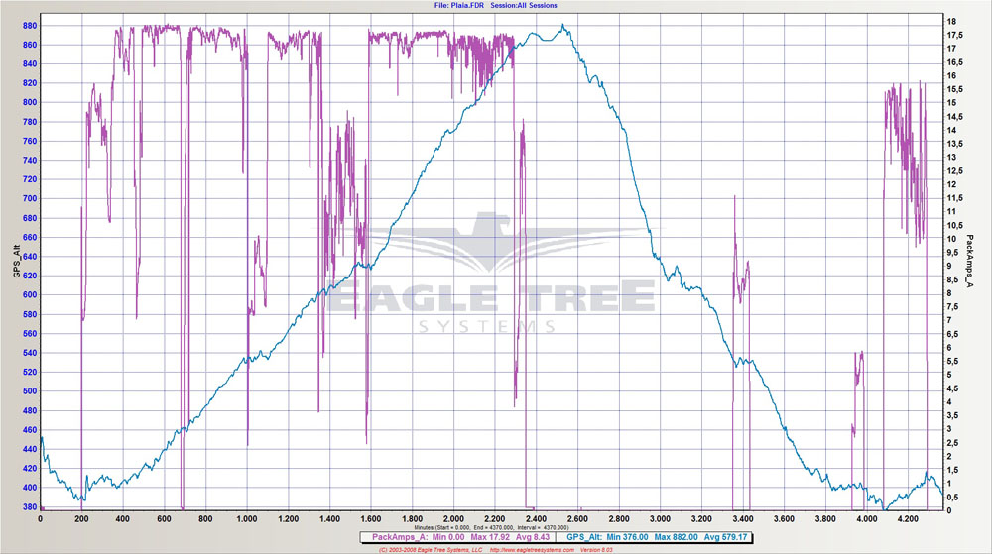This screenshot has height=554, width=992.
Task: Select the GPS_Alt left axis label
Action: pyautogui.click(x=17, y=262)
